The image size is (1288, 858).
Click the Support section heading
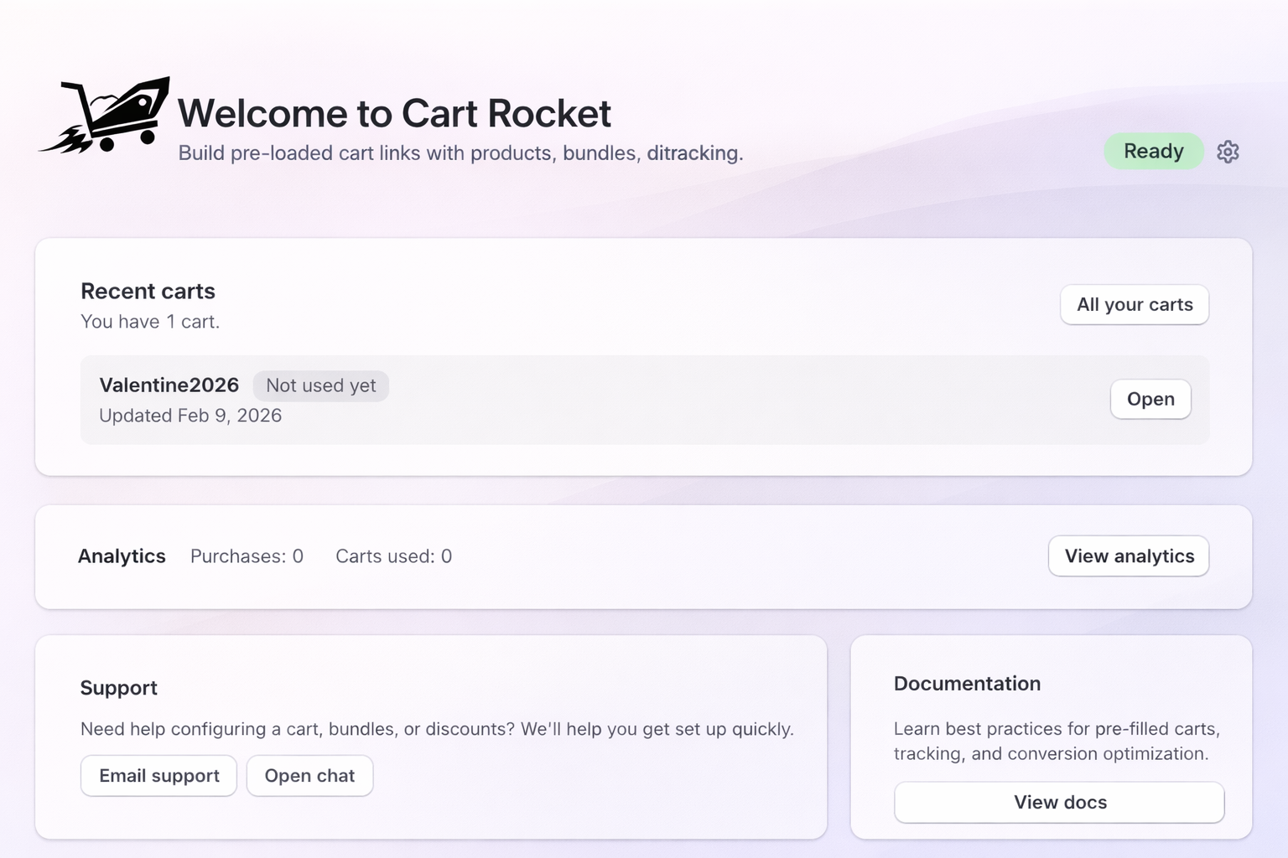[x=119, y=687]
